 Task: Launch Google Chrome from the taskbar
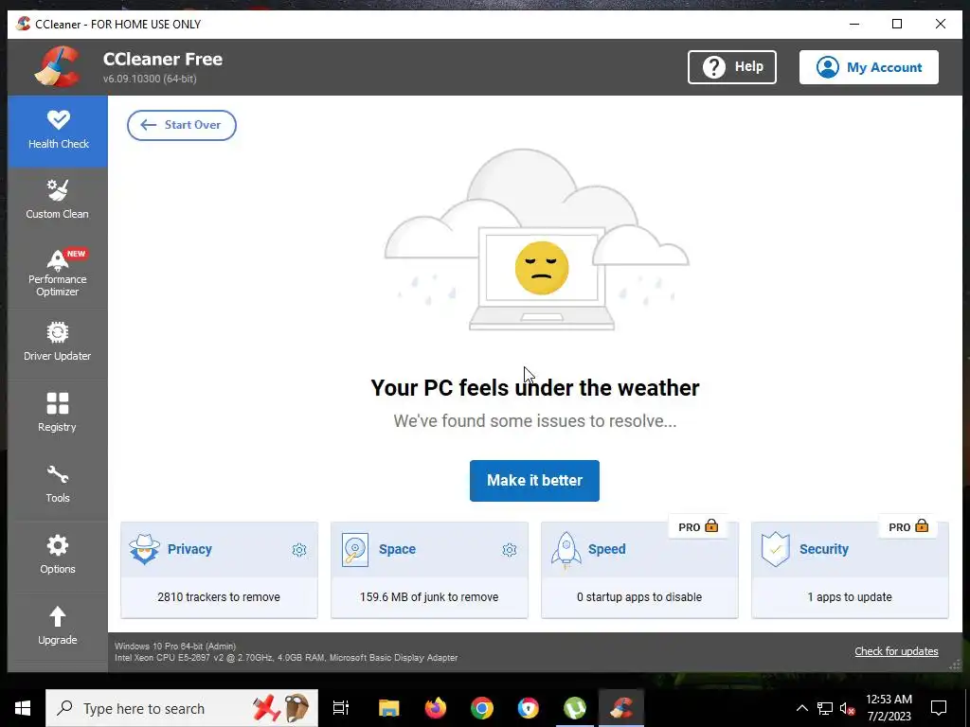[x=482, y=708]
